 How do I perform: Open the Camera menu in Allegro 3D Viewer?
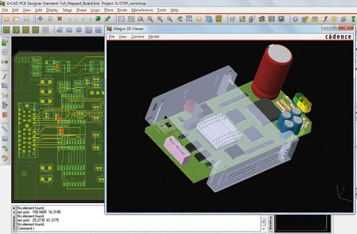point(137,37)
